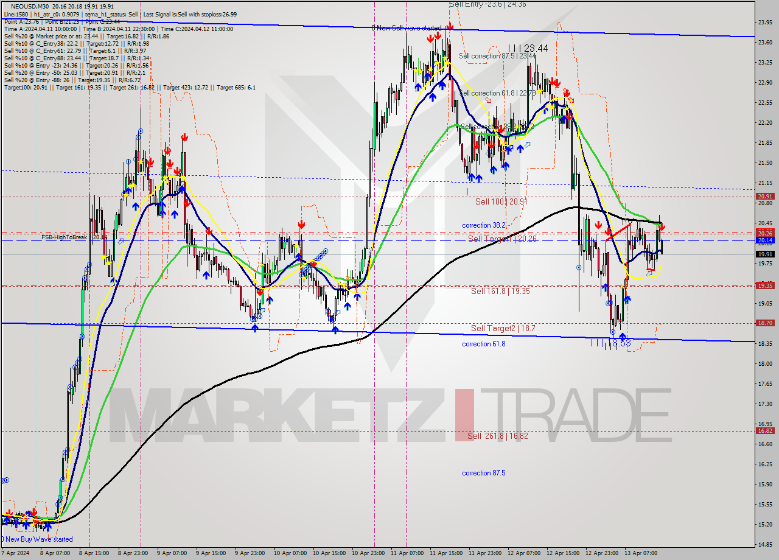Click the 'Sell %20 @ Entry -88: 26' line

coord(72,80)
